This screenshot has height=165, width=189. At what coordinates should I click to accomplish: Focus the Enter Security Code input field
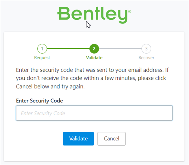94,113
